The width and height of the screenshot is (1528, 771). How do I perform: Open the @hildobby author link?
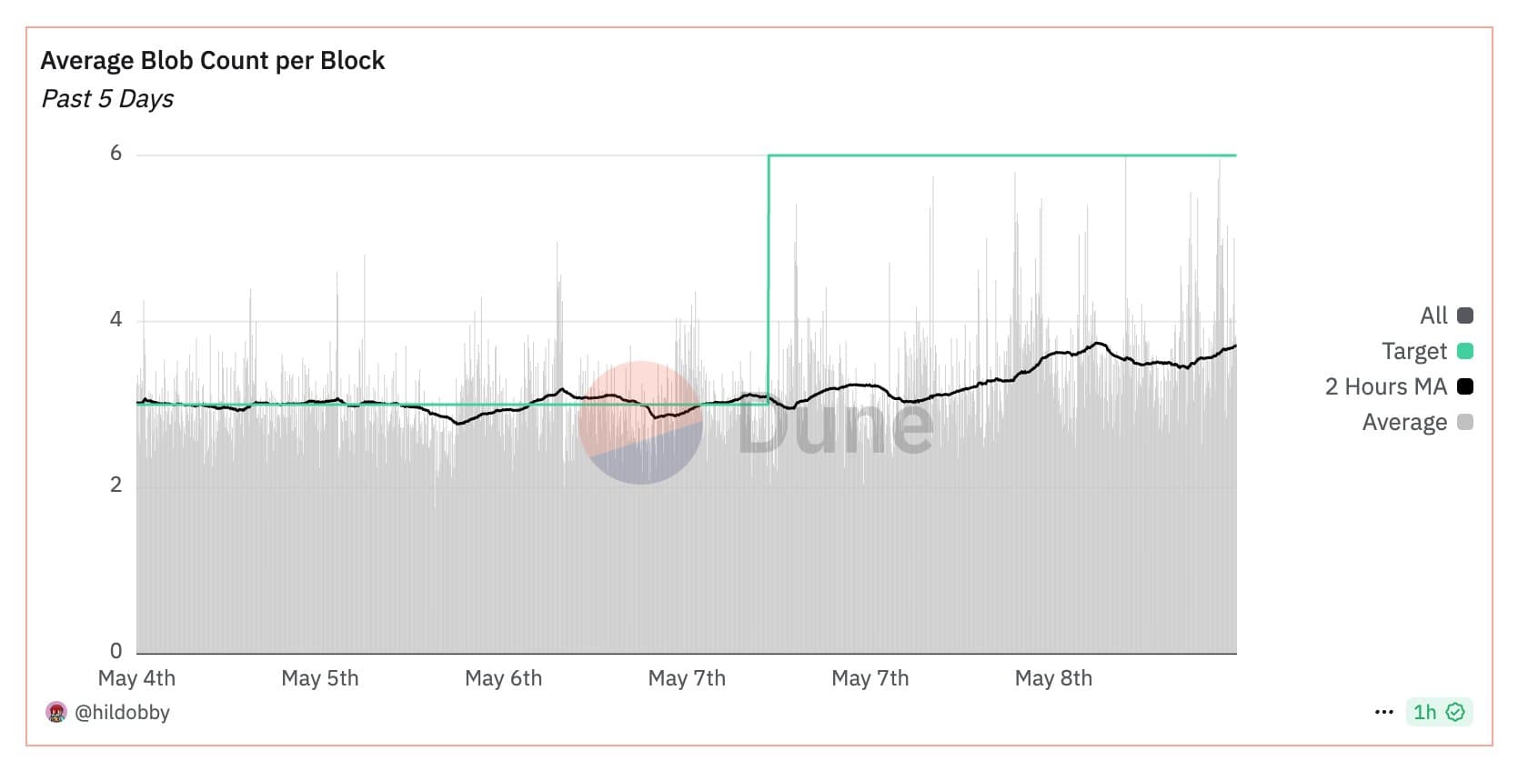(122, 712)
